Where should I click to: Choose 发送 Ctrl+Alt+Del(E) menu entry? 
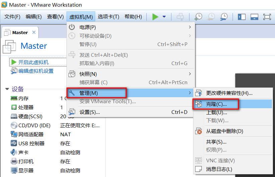click(x=131, y=55)
